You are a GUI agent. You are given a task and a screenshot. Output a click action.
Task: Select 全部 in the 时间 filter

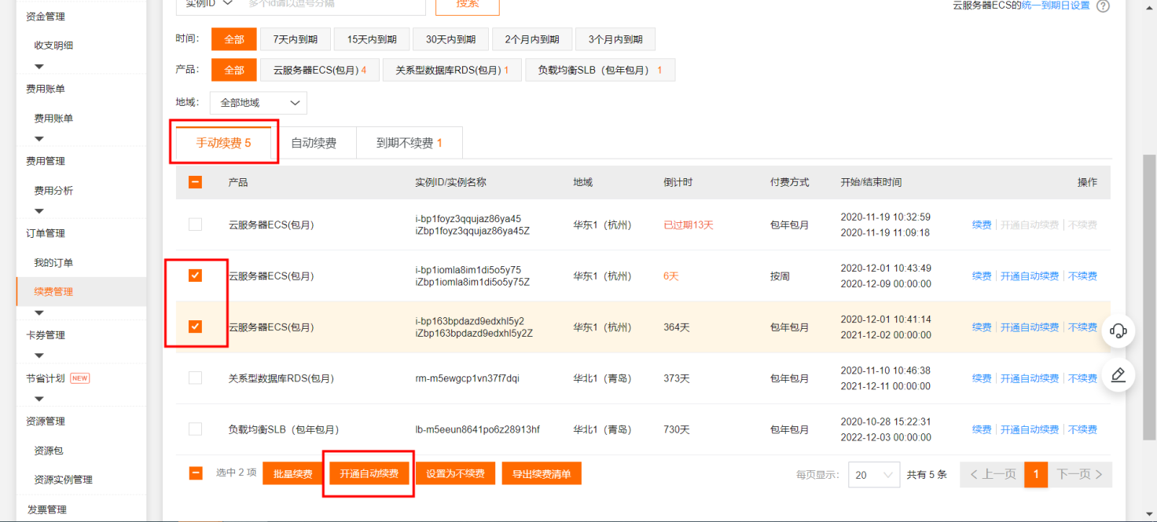234,39
